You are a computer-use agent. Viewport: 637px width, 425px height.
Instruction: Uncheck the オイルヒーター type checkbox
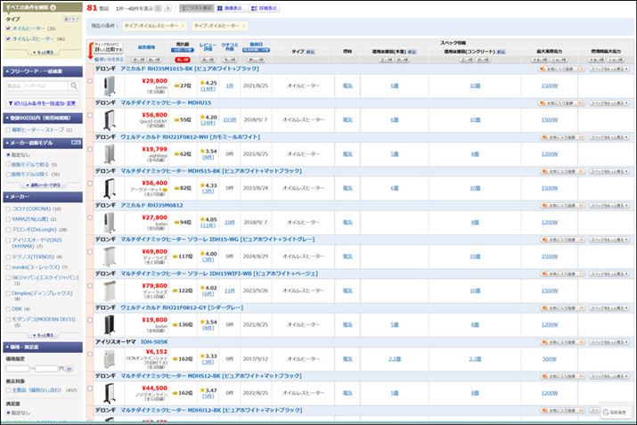8,29
